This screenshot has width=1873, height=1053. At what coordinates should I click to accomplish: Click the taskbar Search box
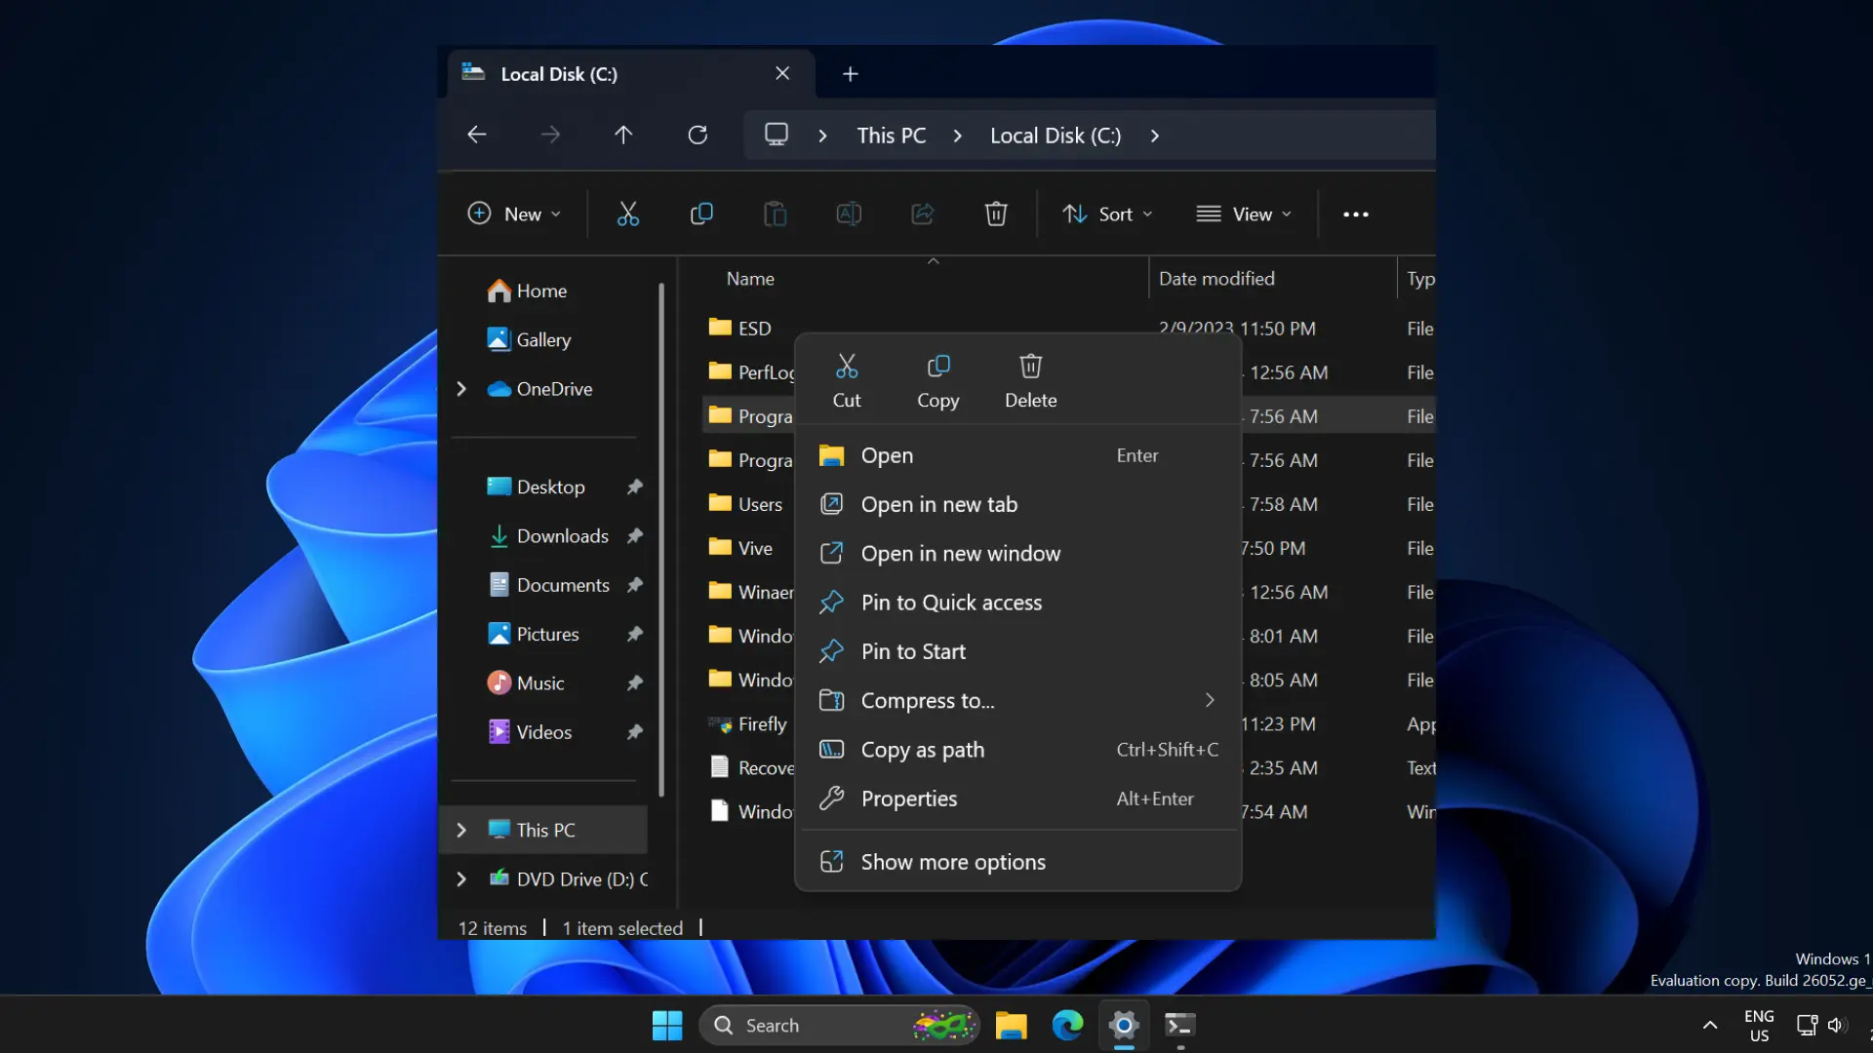coord(839,1025)
